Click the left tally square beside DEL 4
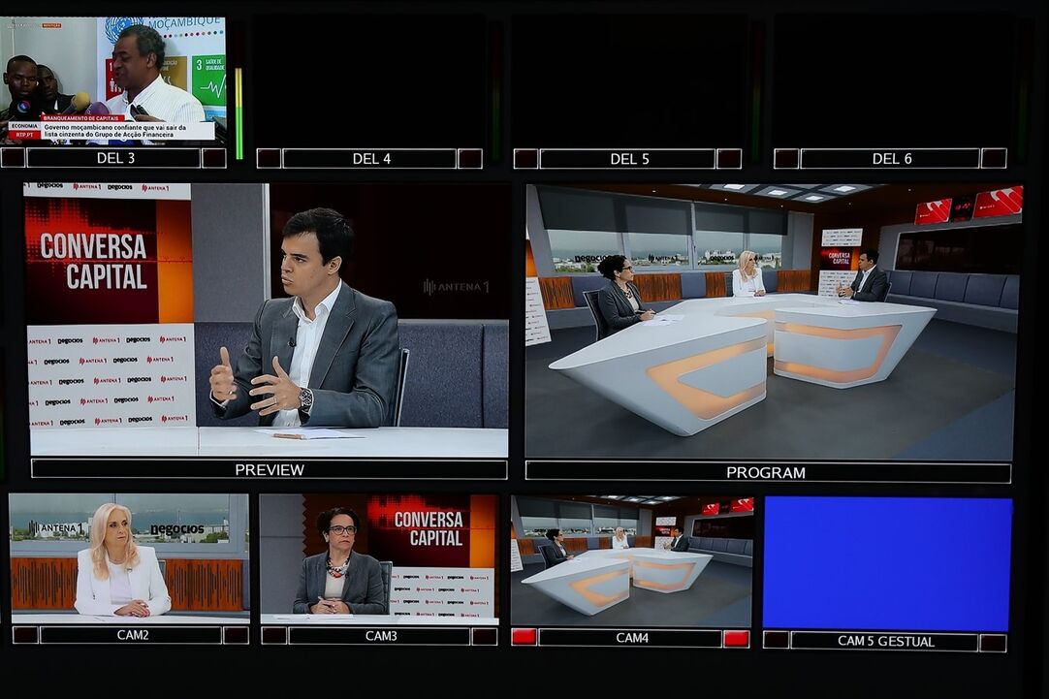The image size is (1049, 699). click(269, 158)
